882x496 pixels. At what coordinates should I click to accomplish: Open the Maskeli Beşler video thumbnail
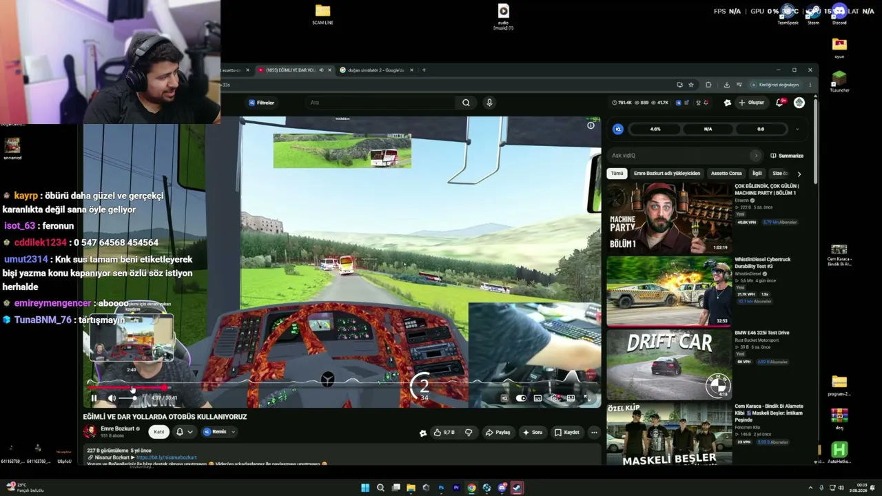coord(668,435)
